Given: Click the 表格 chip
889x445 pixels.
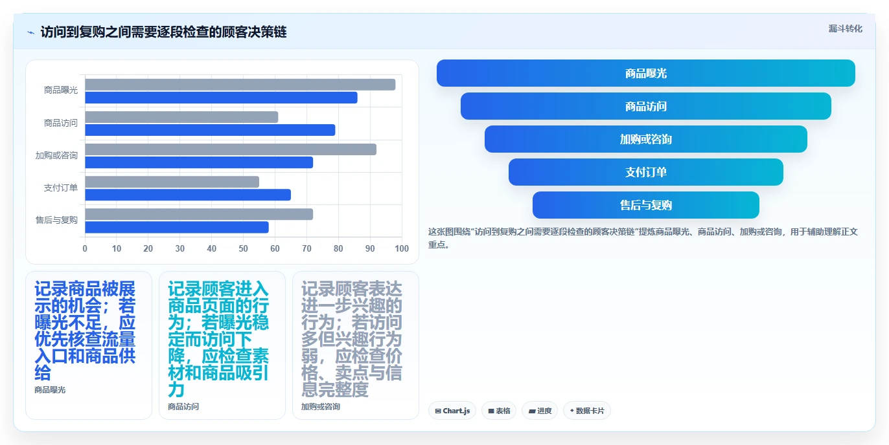Looking at the screenshot, I should [x=498, y=411].
